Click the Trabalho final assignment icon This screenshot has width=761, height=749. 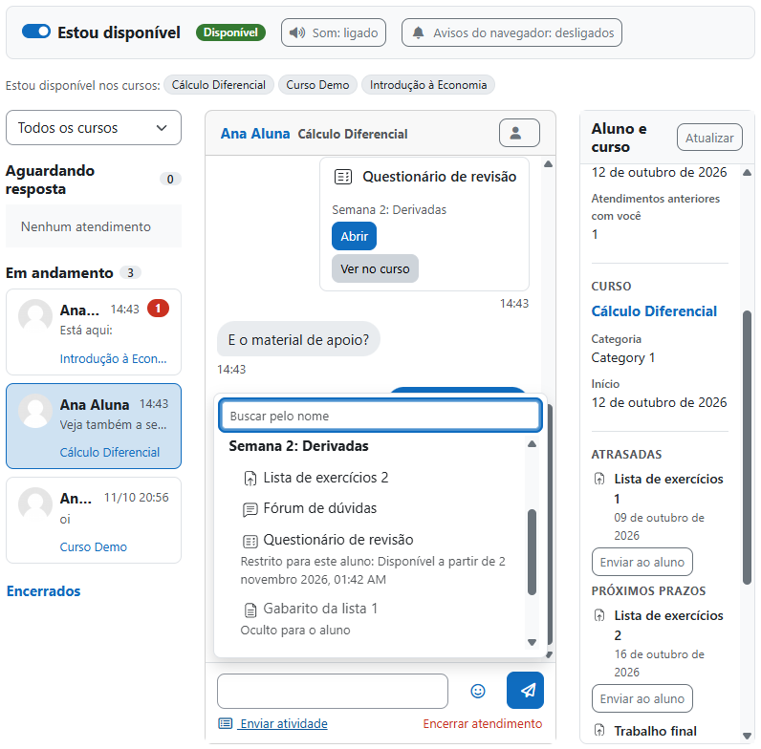[x=599, y=730]
